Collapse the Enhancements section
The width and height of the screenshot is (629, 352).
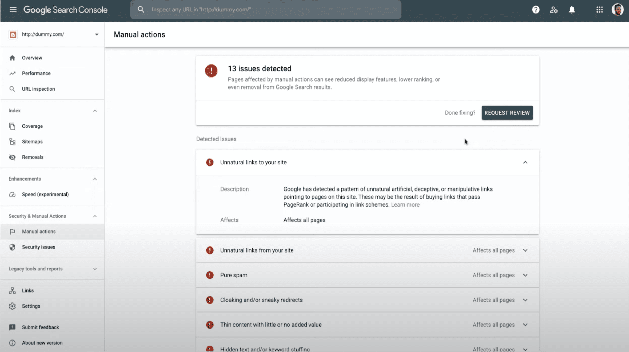pyautogui.click(x=95, y=179)
